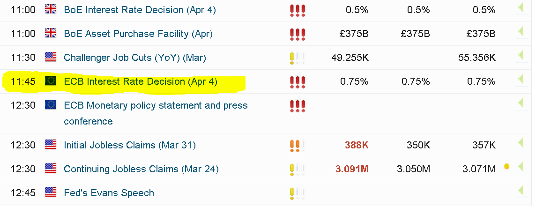536x206 pixels.
Task: Expand the ECB Interest Rate Decision row arrow
Action: [x=521, y=79]
